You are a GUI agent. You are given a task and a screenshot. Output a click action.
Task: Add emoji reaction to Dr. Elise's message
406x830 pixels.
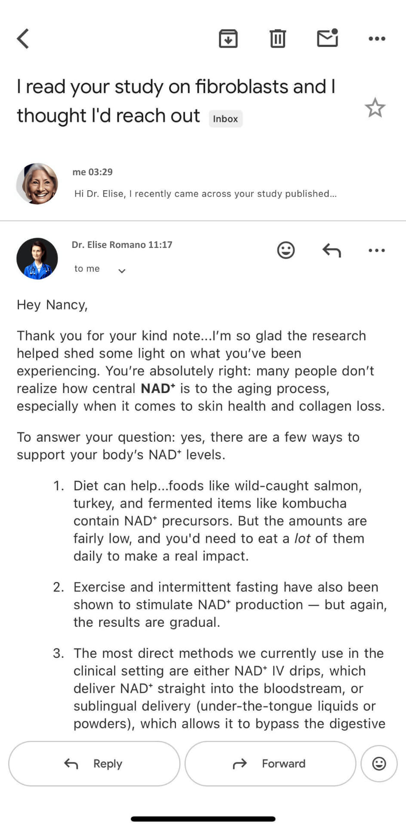[x=286, y=250]
